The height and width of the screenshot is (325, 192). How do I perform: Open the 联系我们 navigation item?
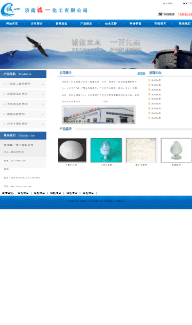tap(185, 23)
